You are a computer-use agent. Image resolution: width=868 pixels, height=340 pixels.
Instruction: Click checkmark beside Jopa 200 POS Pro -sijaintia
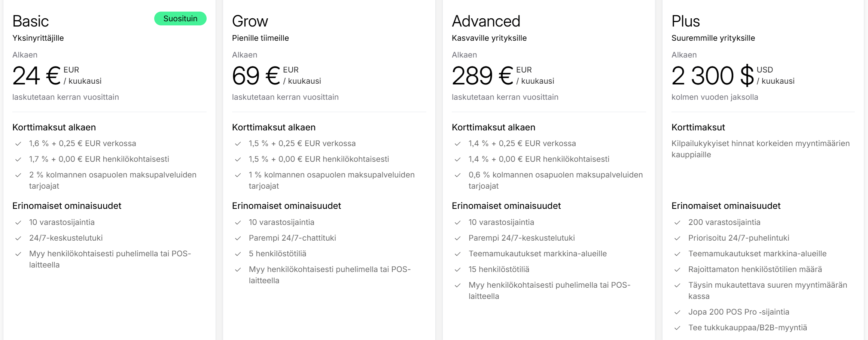[677, 312]
